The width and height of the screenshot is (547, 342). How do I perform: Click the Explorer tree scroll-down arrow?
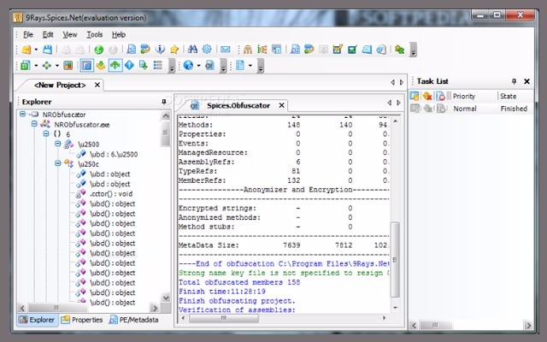point(166,298)
